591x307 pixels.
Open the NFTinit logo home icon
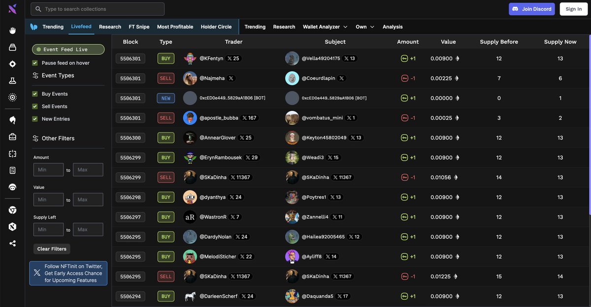(12, 9)
